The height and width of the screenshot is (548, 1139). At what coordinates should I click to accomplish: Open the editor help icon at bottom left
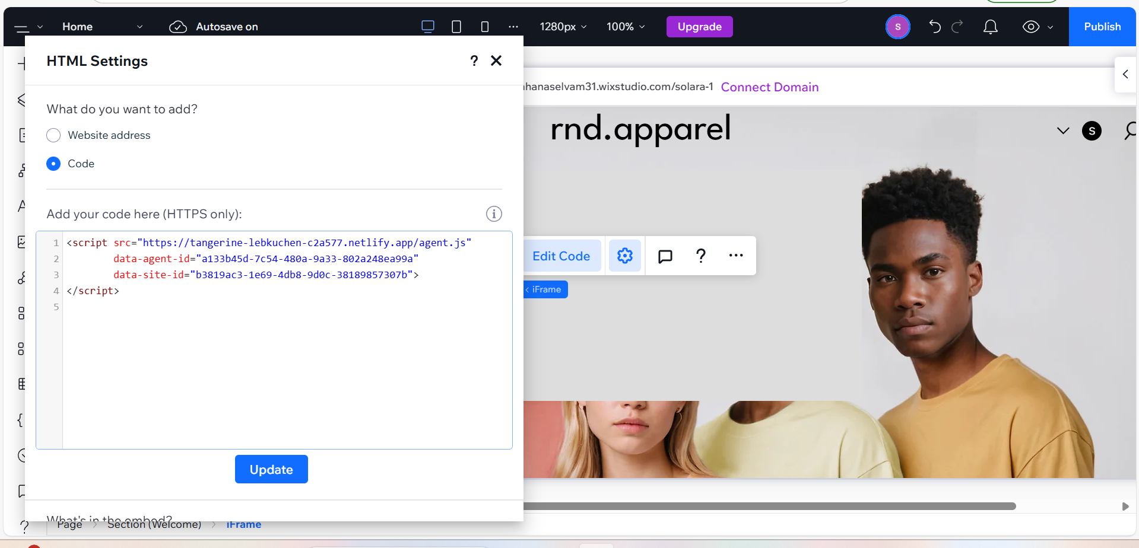click(x=24, y=525)
